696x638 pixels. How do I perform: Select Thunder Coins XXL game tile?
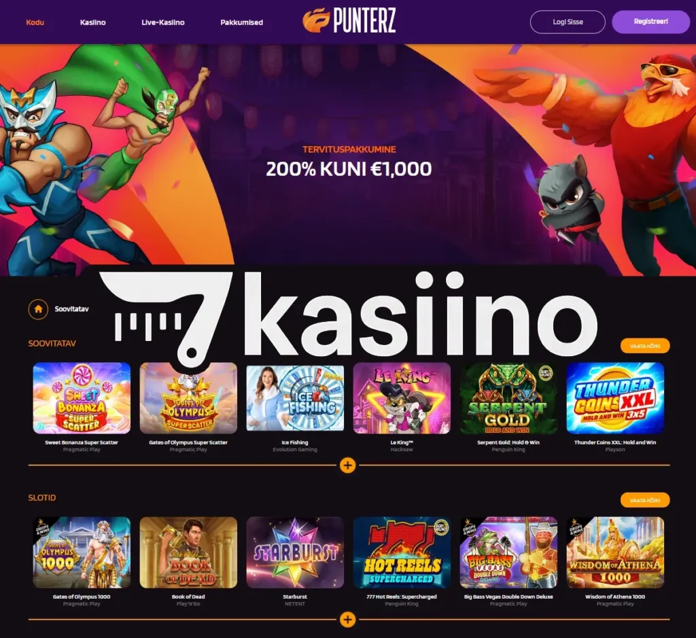coord(615,398)
